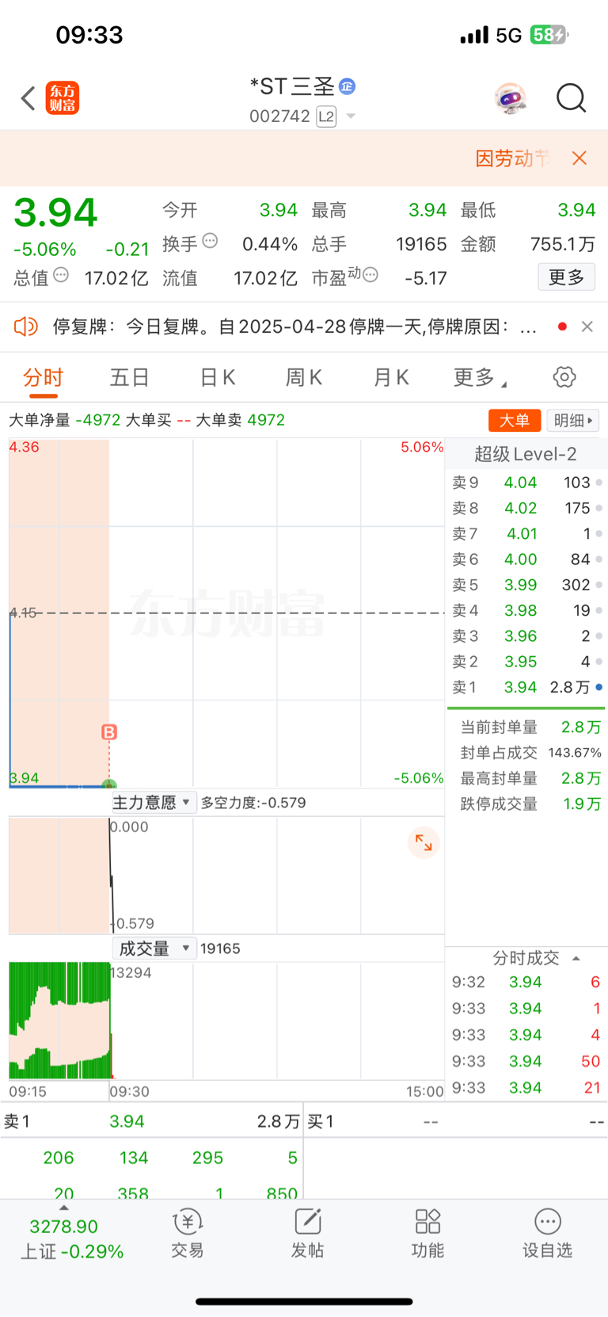
Task: Read the 停复牌 announcement text
Action: coord(294,326)
